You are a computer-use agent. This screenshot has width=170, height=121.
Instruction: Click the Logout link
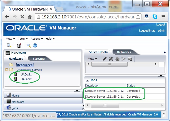point(161,25)
